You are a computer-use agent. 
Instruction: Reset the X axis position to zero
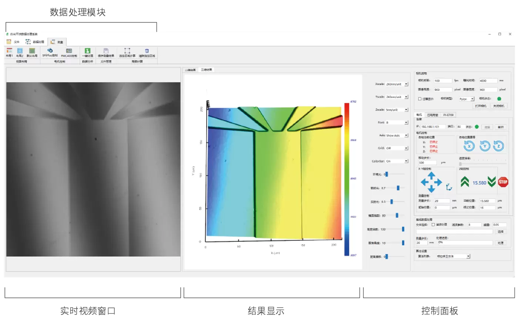coord(469,146)
